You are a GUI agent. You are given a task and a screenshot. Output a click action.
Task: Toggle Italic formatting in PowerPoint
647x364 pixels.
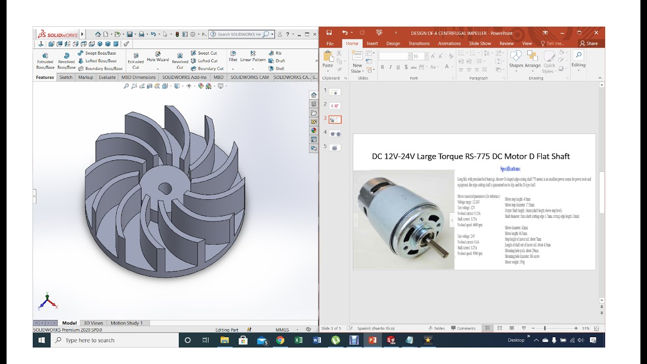click(x=390, y=67)
